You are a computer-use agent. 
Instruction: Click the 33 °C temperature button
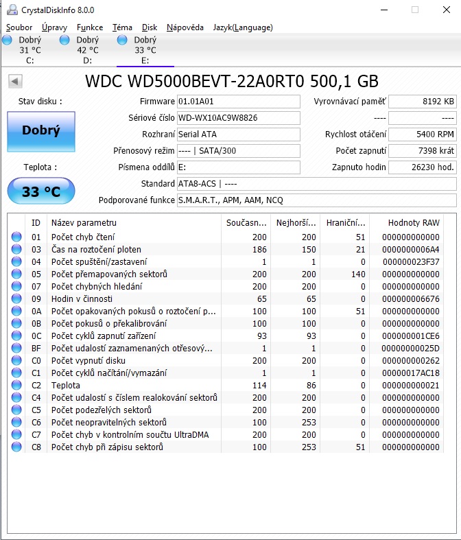click(41, 191)
